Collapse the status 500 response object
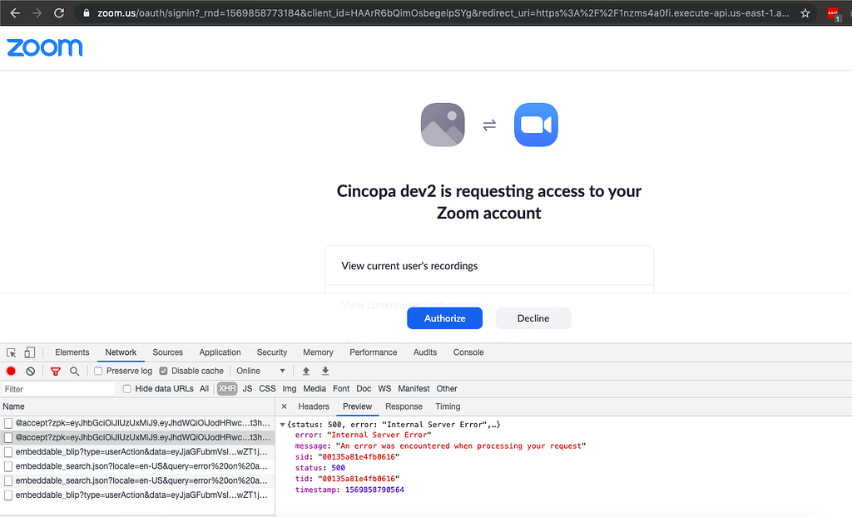Image resolution: width=852 pixels, height=517 pixels. [282, 424]
